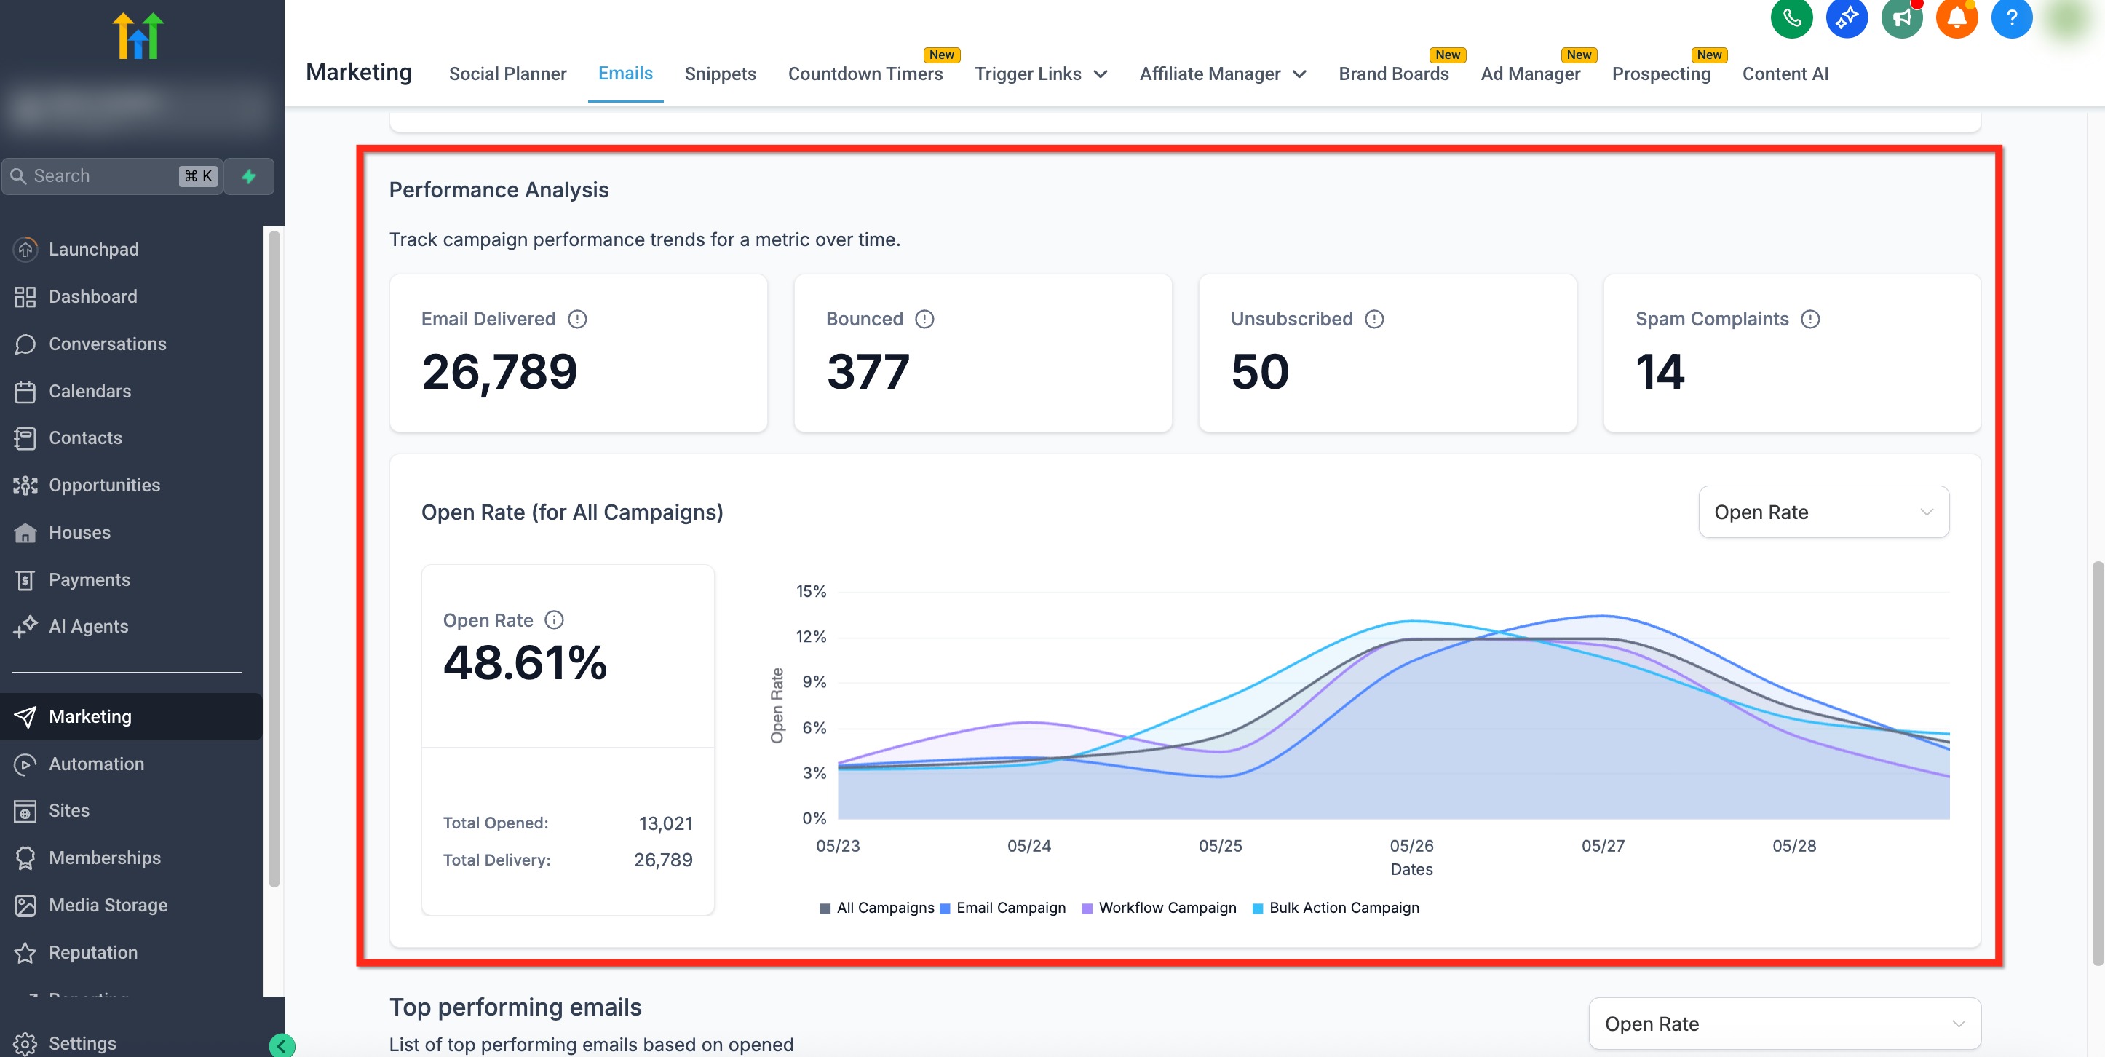2105x1057 pixels.
Task: Open the blue help question mark icon
Action: [2011, 18]
